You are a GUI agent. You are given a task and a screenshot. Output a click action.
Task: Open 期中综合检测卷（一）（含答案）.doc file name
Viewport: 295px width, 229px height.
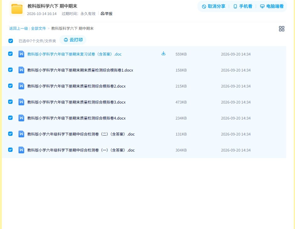click(x=81, y=150)
